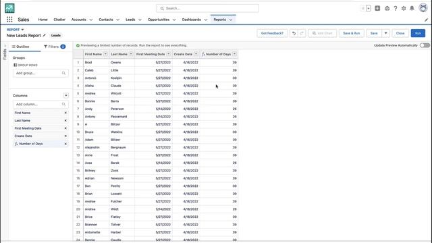Redo the last report change
Viewport: 432px width, 243px height.
pyautogui.click(x=302, y=33)
